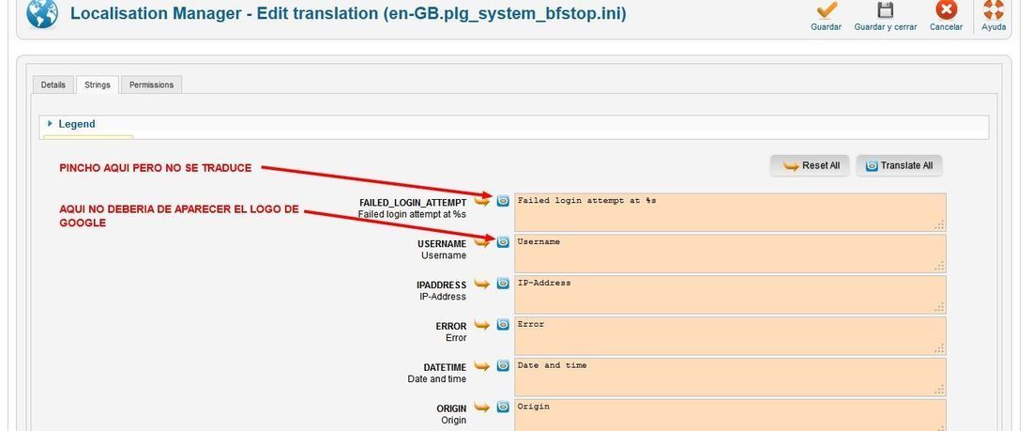Translate the ERROR string via blue icon
The height and width of the screenshot is (431, 1032).
503,324
